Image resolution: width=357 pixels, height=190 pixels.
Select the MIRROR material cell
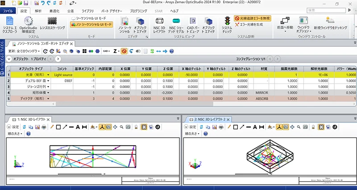point(262,93)
